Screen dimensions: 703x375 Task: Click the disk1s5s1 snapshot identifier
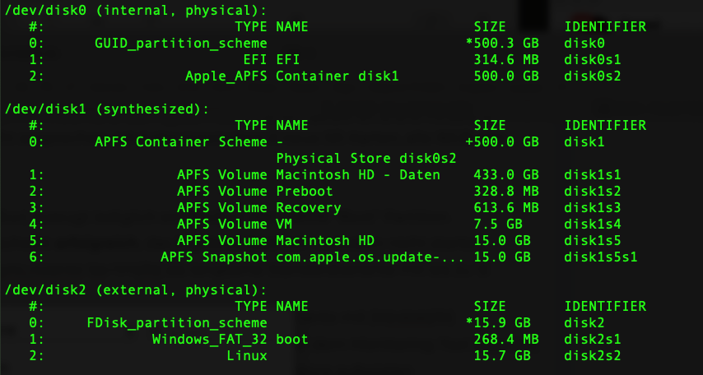[600, 257]
